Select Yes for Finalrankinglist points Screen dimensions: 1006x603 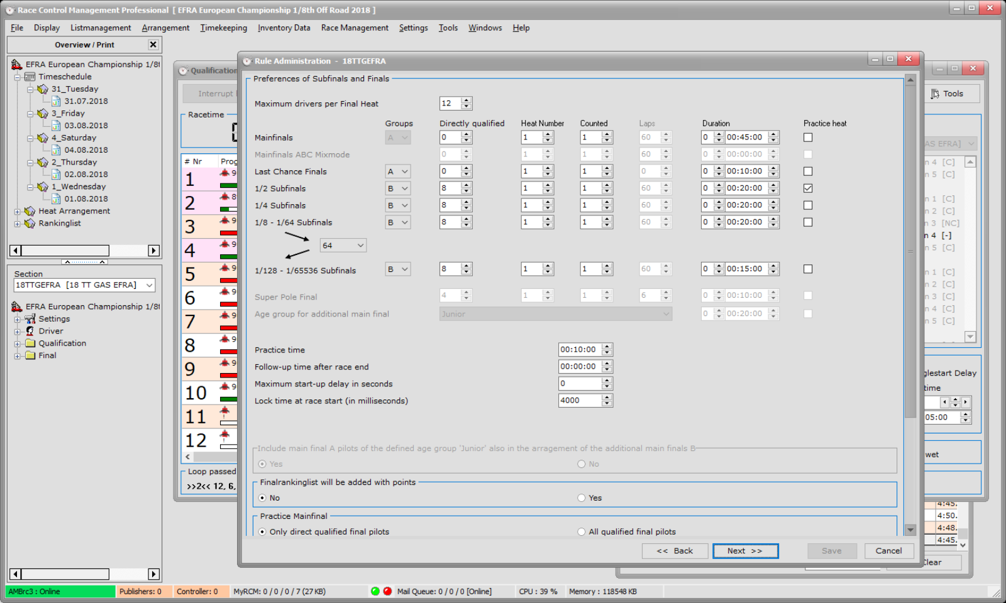582,498
